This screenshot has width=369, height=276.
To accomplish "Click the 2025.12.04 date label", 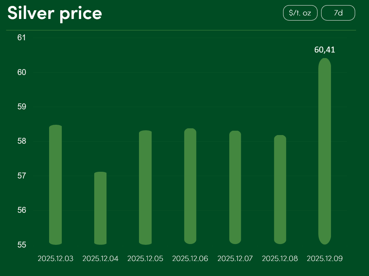I will tap(100, 259).
